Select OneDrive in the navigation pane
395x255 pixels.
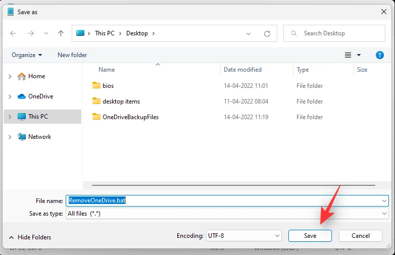tap(40, 96)
